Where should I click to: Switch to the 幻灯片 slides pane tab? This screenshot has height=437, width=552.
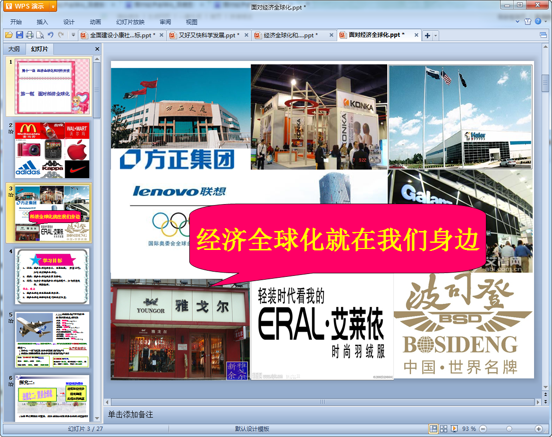pyautogui.click(x=40, y=49)
